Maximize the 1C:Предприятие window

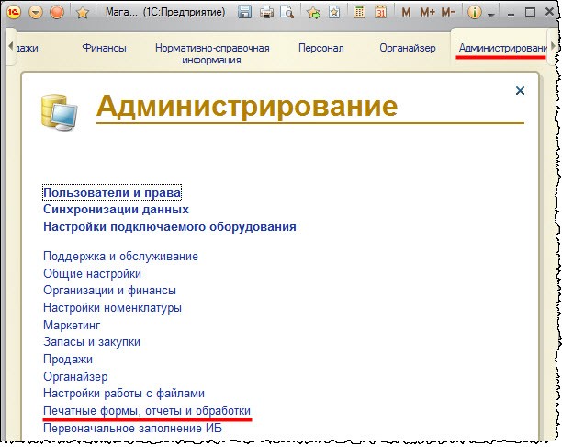(530, 13)
